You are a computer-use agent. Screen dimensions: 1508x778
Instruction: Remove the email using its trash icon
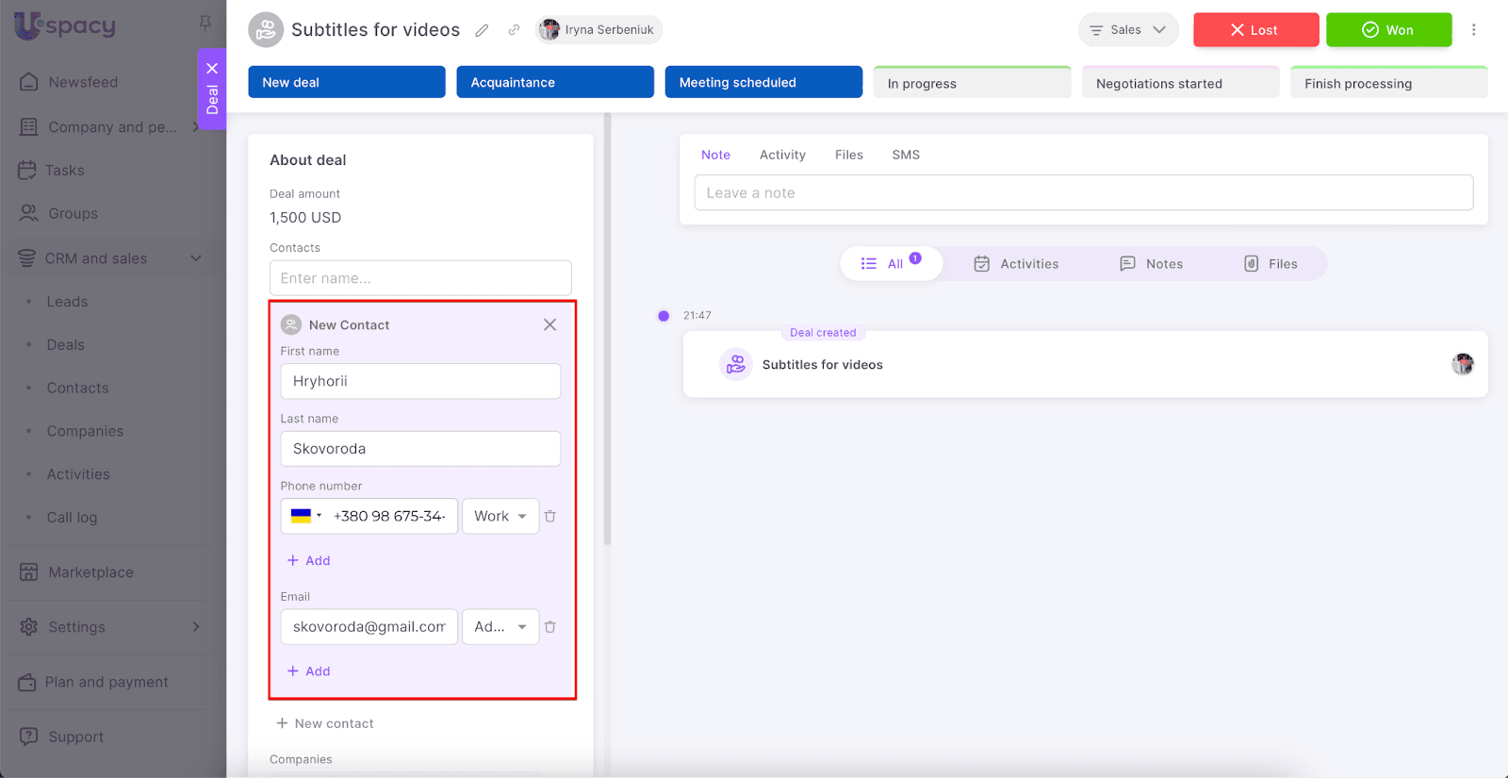(x=550, y=627)
